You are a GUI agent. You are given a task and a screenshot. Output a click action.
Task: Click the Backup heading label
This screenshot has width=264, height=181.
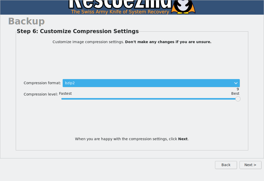pos(26,21)
